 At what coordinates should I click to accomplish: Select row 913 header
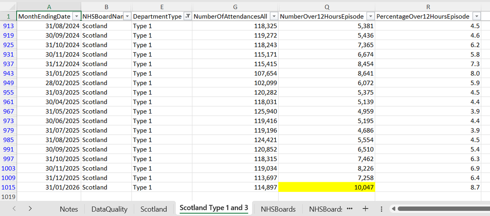pyautogui.click(x=8, y=26)
